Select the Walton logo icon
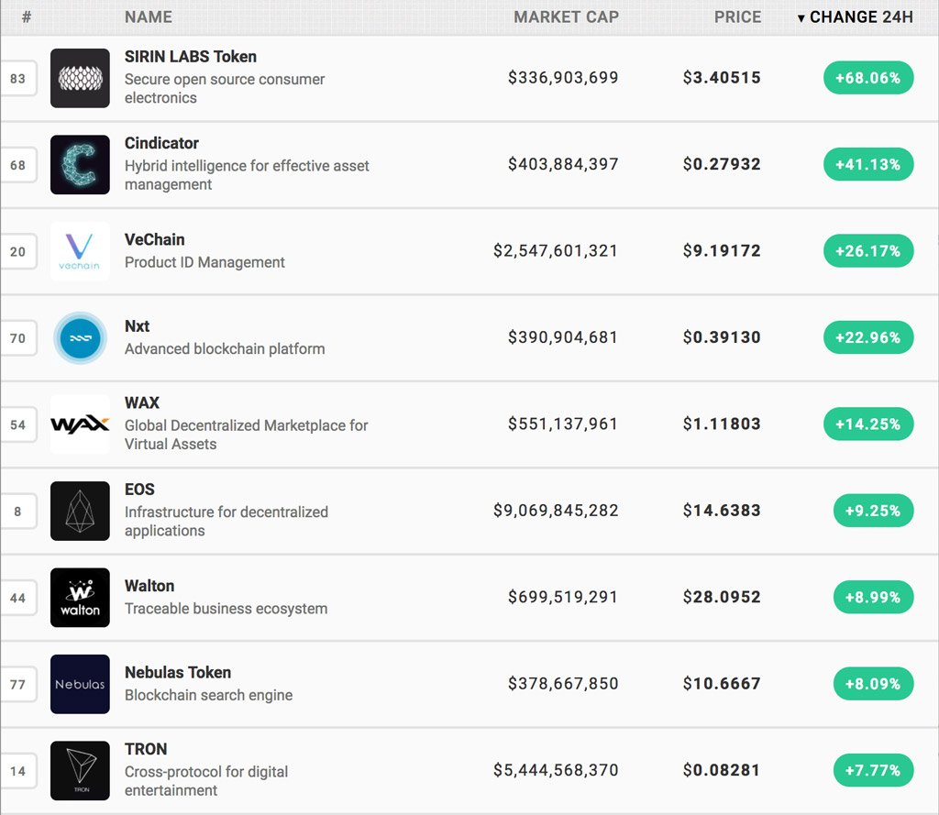The width and height of the screenshot is (939, 815). pos(80,598)
